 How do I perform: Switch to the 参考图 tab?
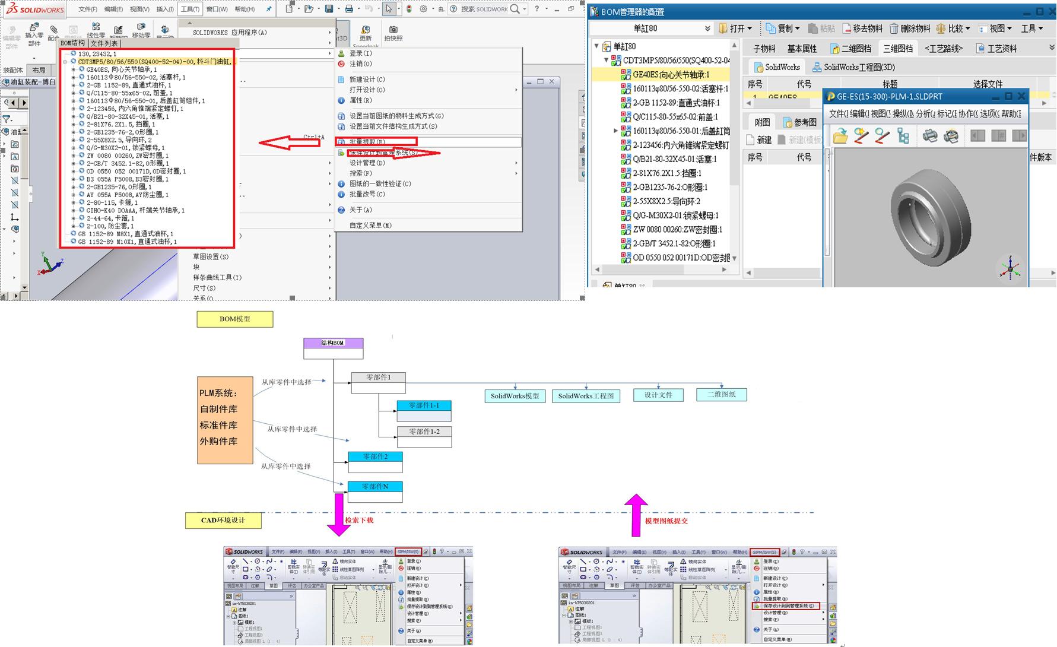[799, 122]
